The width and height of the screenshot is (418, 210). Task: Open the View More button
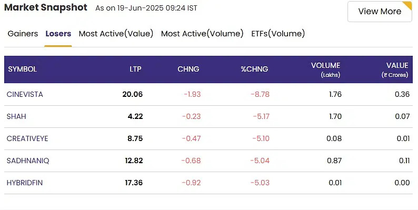[x=380, y=12]
